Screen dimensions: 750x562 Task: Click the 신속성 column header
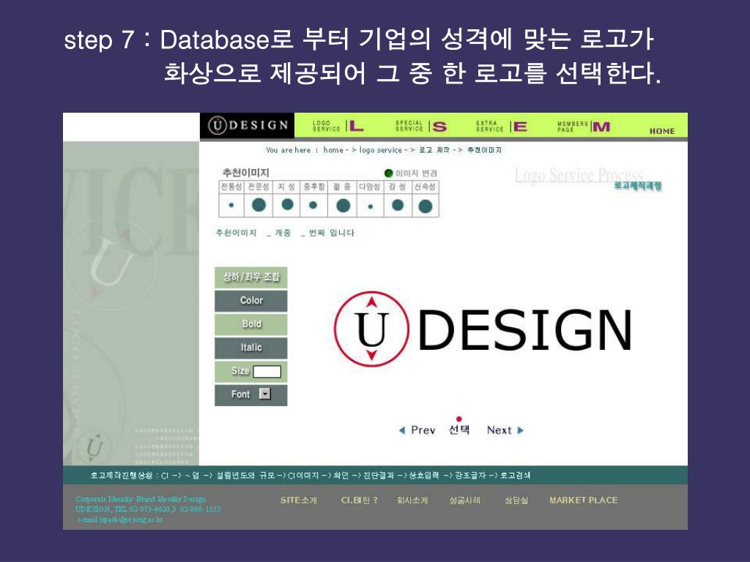tap(426, 187)
